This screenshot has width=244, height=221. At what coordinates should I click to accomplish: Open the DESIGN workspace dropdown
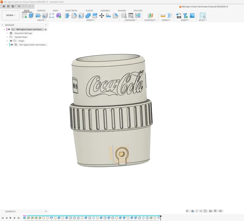(11, 15)
